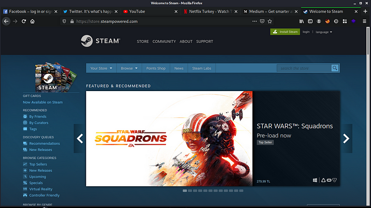The width and height of the screenshot is (371, 208).
Task: Bookmark this page with the star
Action: pyautogui.click(x=270, y=21)
